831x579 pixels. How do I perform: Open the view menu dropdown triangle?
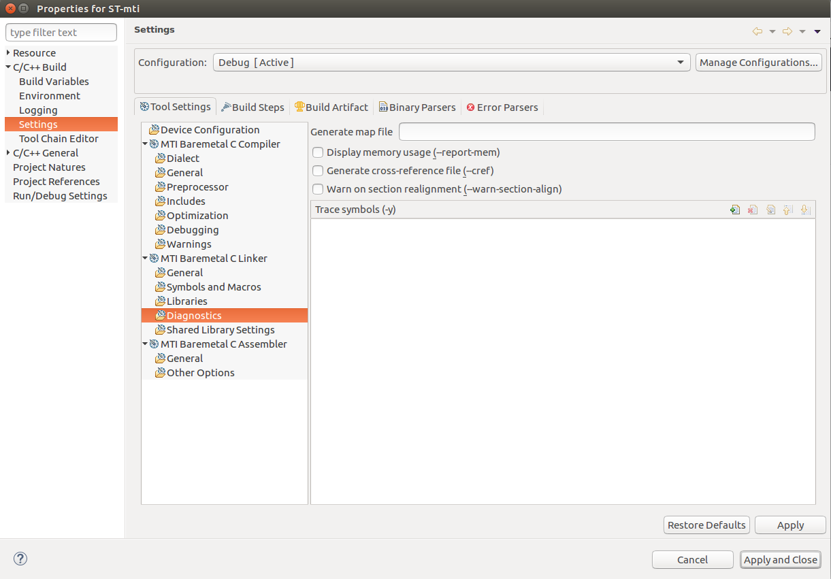point(817,31)
